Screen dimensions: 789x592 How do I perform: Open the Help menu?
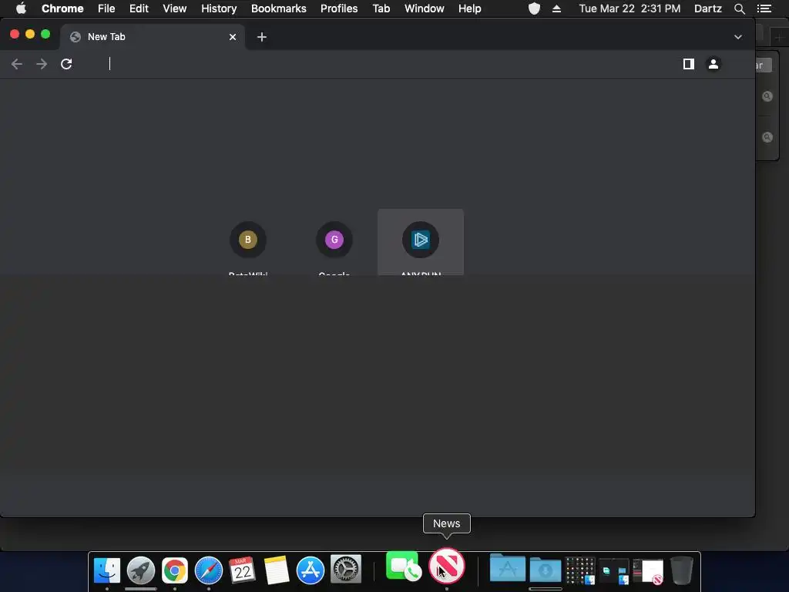pos(469,8)
